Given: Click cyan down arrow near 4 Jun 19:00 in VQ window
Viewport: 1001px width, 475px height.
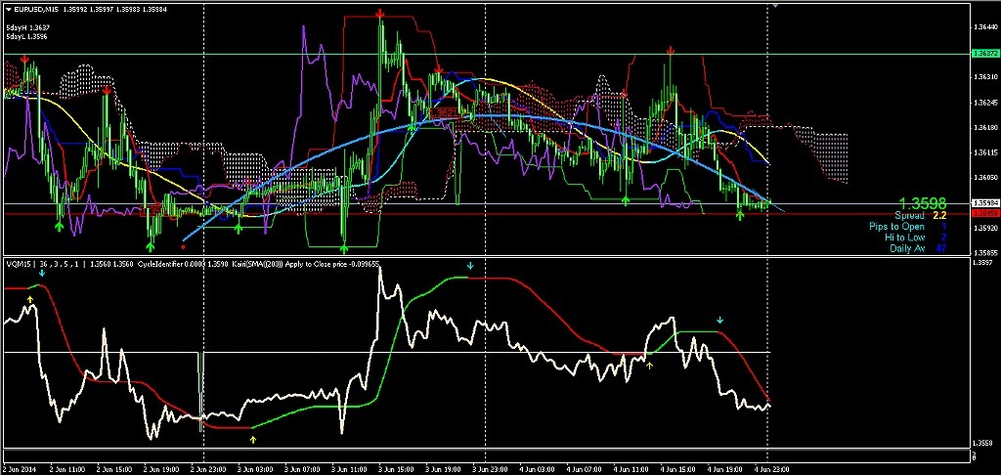Looking at the screenshot, I should [x=720, y=320].
